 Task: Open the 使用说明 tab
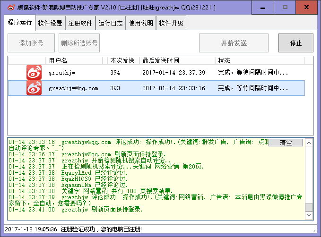pos(141,23)
